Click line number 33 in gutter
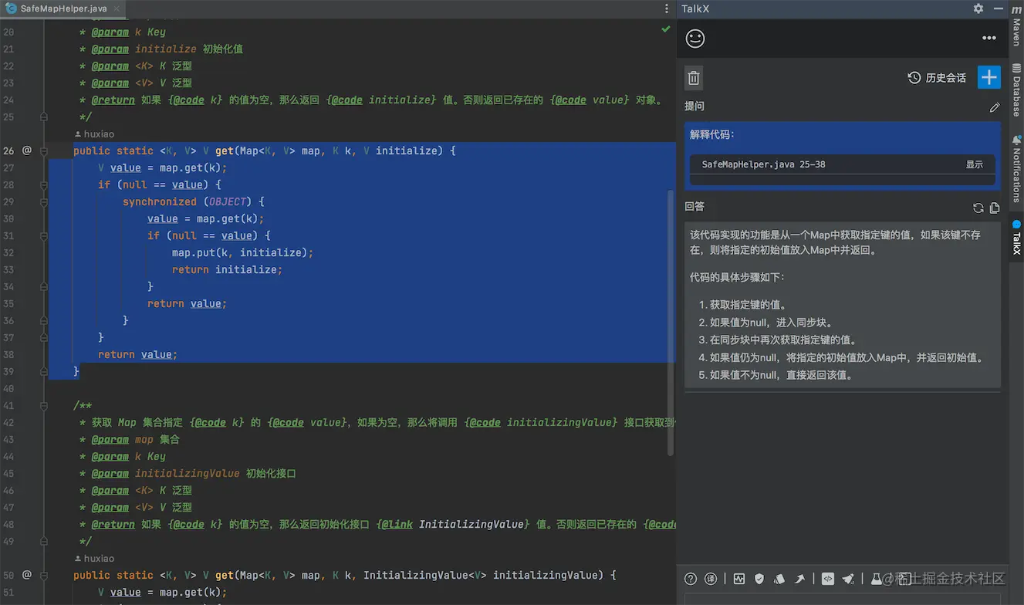This screenshot has width=1024, height=605. (8, 269)
